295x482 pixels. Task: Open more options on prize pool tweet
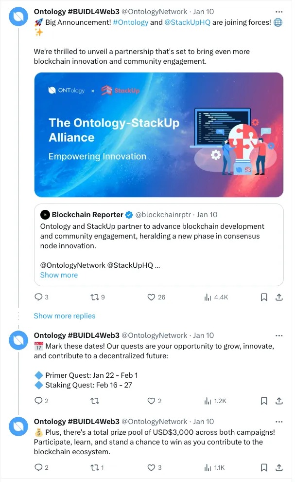tap(279, 422)
